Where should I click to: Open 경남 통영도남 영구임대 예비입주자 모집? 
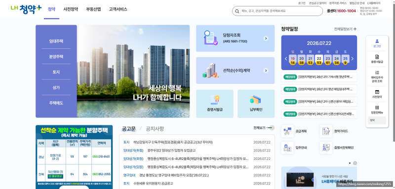(x=174, y=175)
